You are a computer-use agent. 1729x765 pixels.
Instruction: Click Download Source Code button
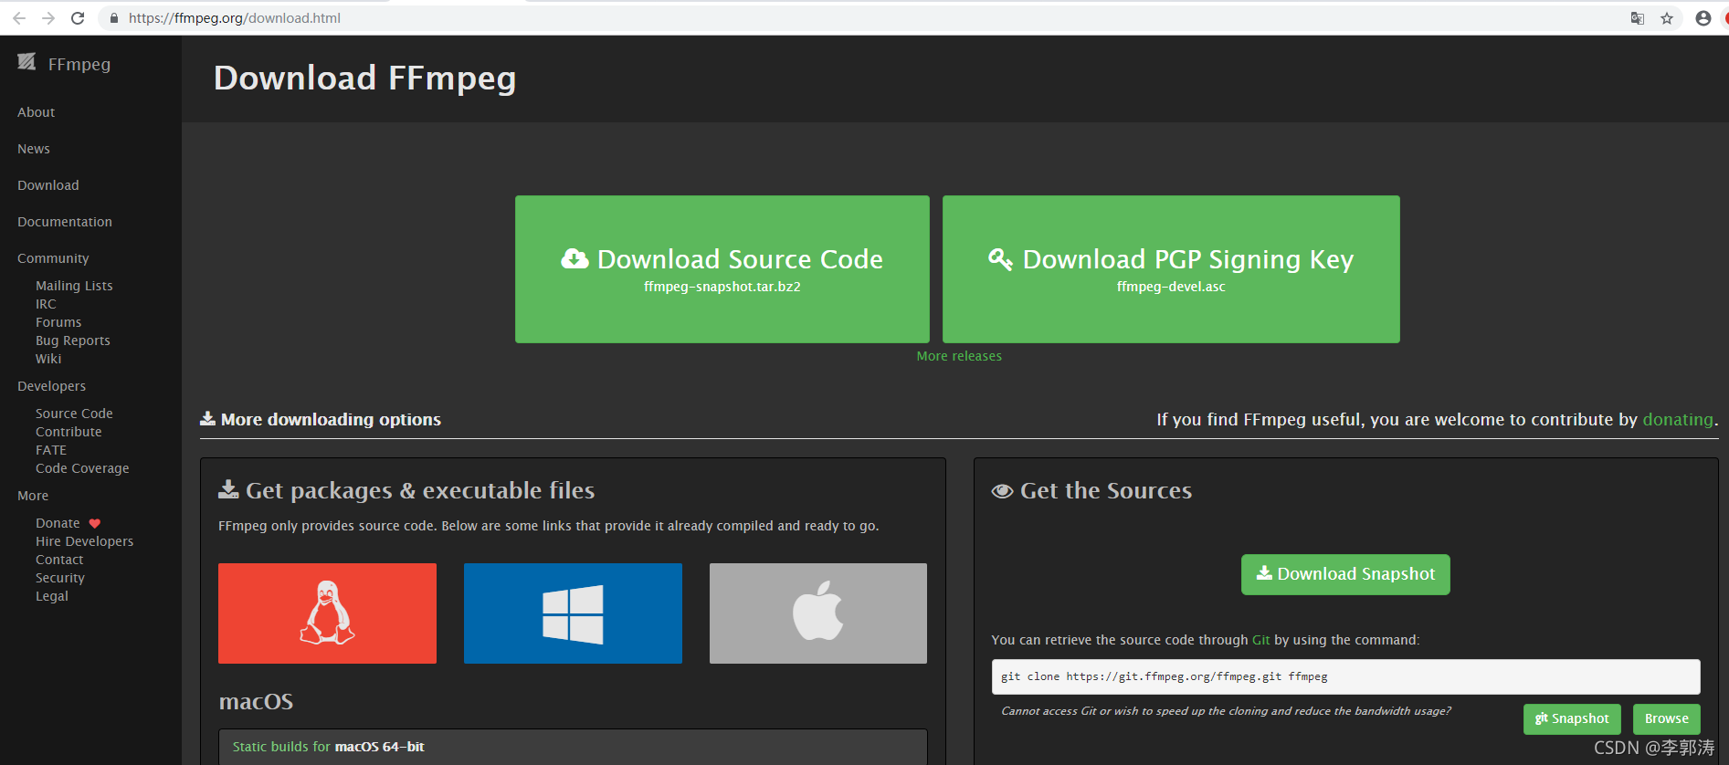click(722, 269)
